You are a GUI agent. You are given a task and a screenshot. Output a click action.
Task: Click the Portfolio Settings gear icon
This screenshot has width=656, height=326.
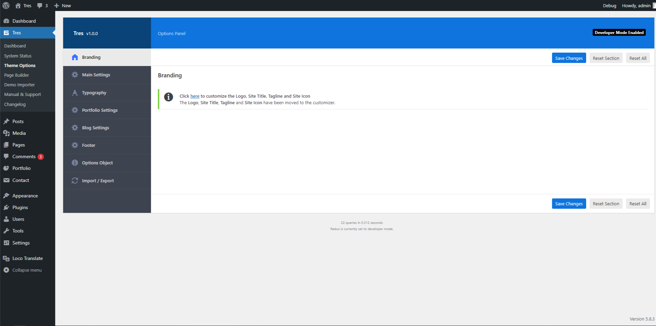coord(75,110)
